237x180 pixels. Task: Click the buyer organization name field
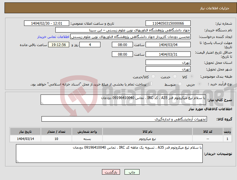123,30
